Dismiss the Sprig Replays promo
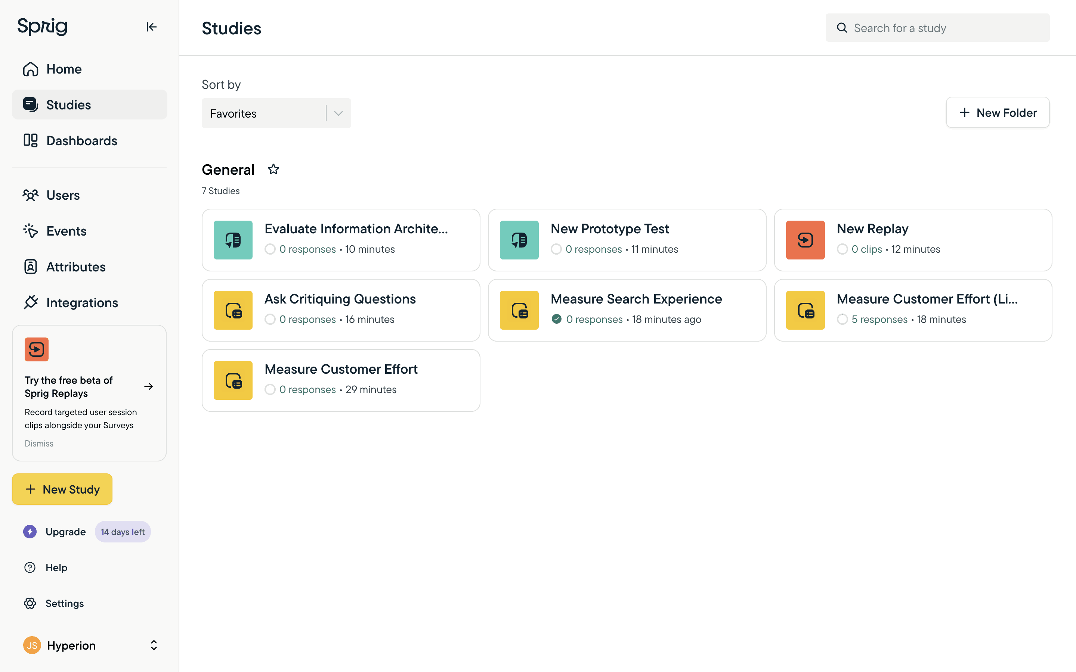 [39, 444]
